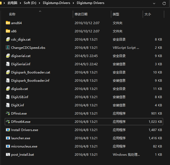
Task: Click the ChangeCDCSpeed.vbs script icon
Action: [8, 48]
